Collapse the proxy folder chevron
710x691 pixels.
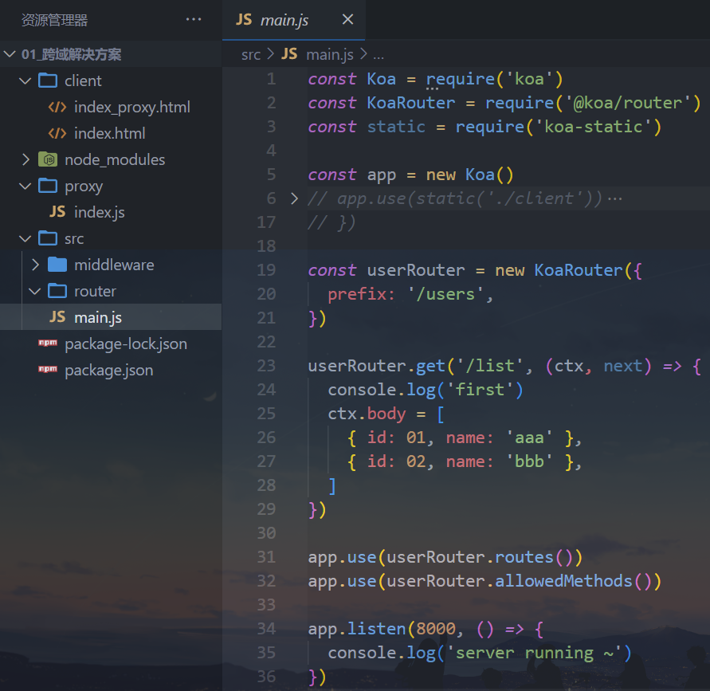(25, 186)
